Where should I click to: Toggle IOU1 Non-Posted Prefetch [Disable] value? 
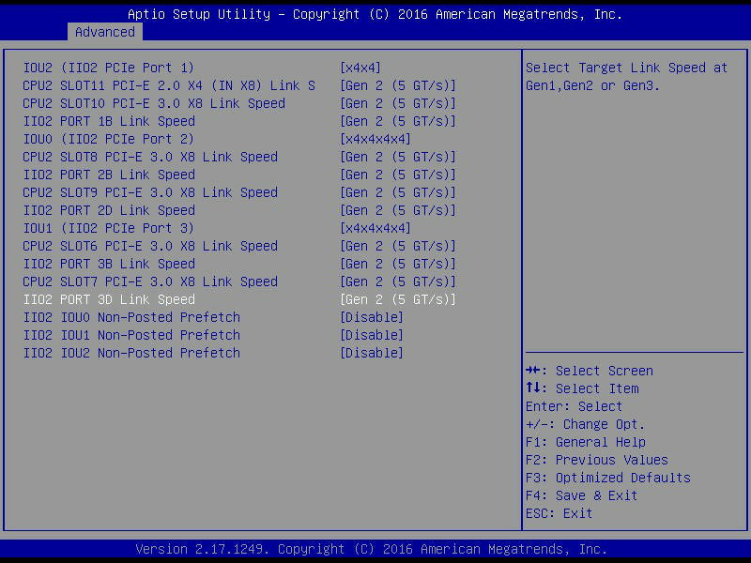pos(371,335)
